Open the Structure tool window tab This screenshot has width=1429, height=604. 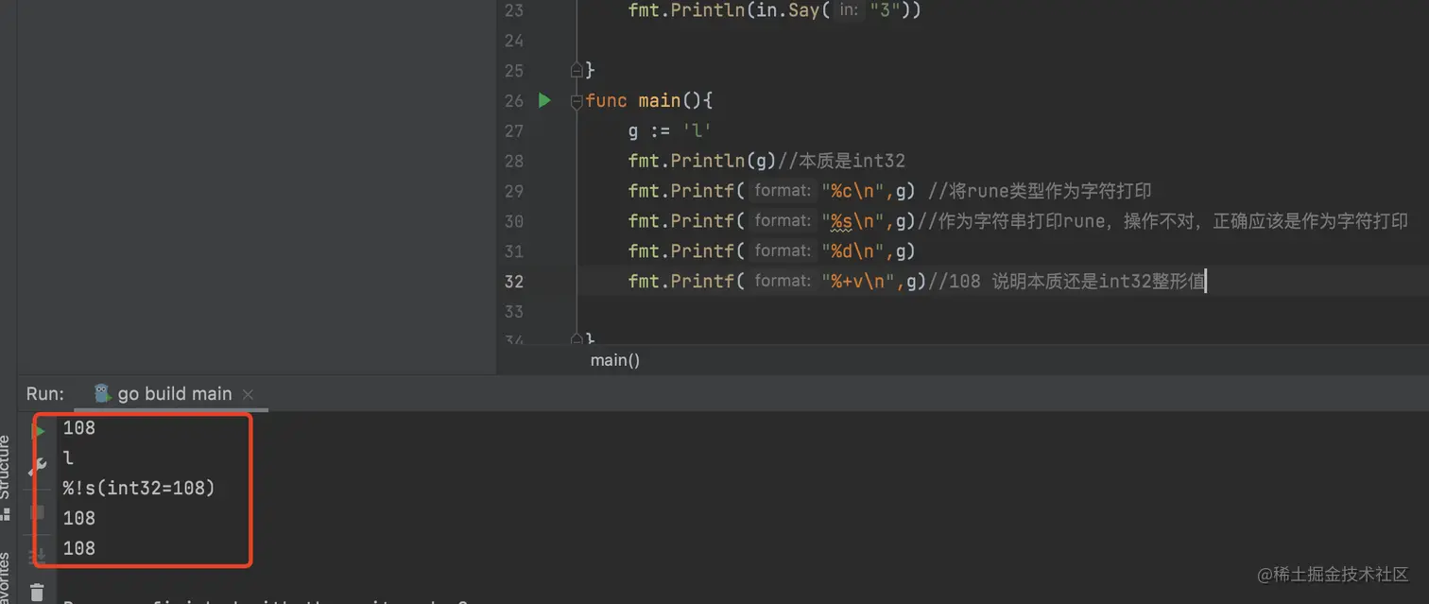(6, 468)
